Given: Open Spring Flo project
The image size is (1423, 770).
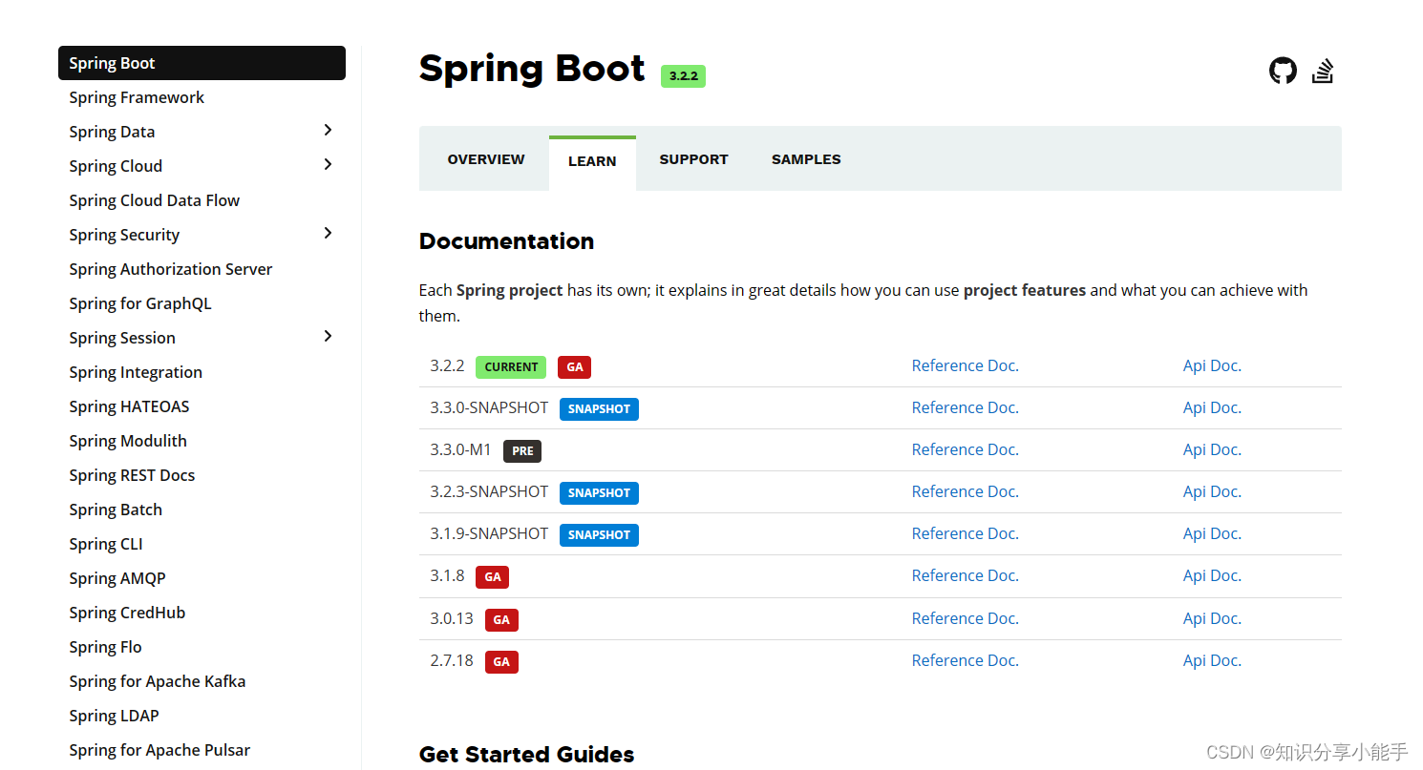Looking at the screenshot, I should (105, 647).
